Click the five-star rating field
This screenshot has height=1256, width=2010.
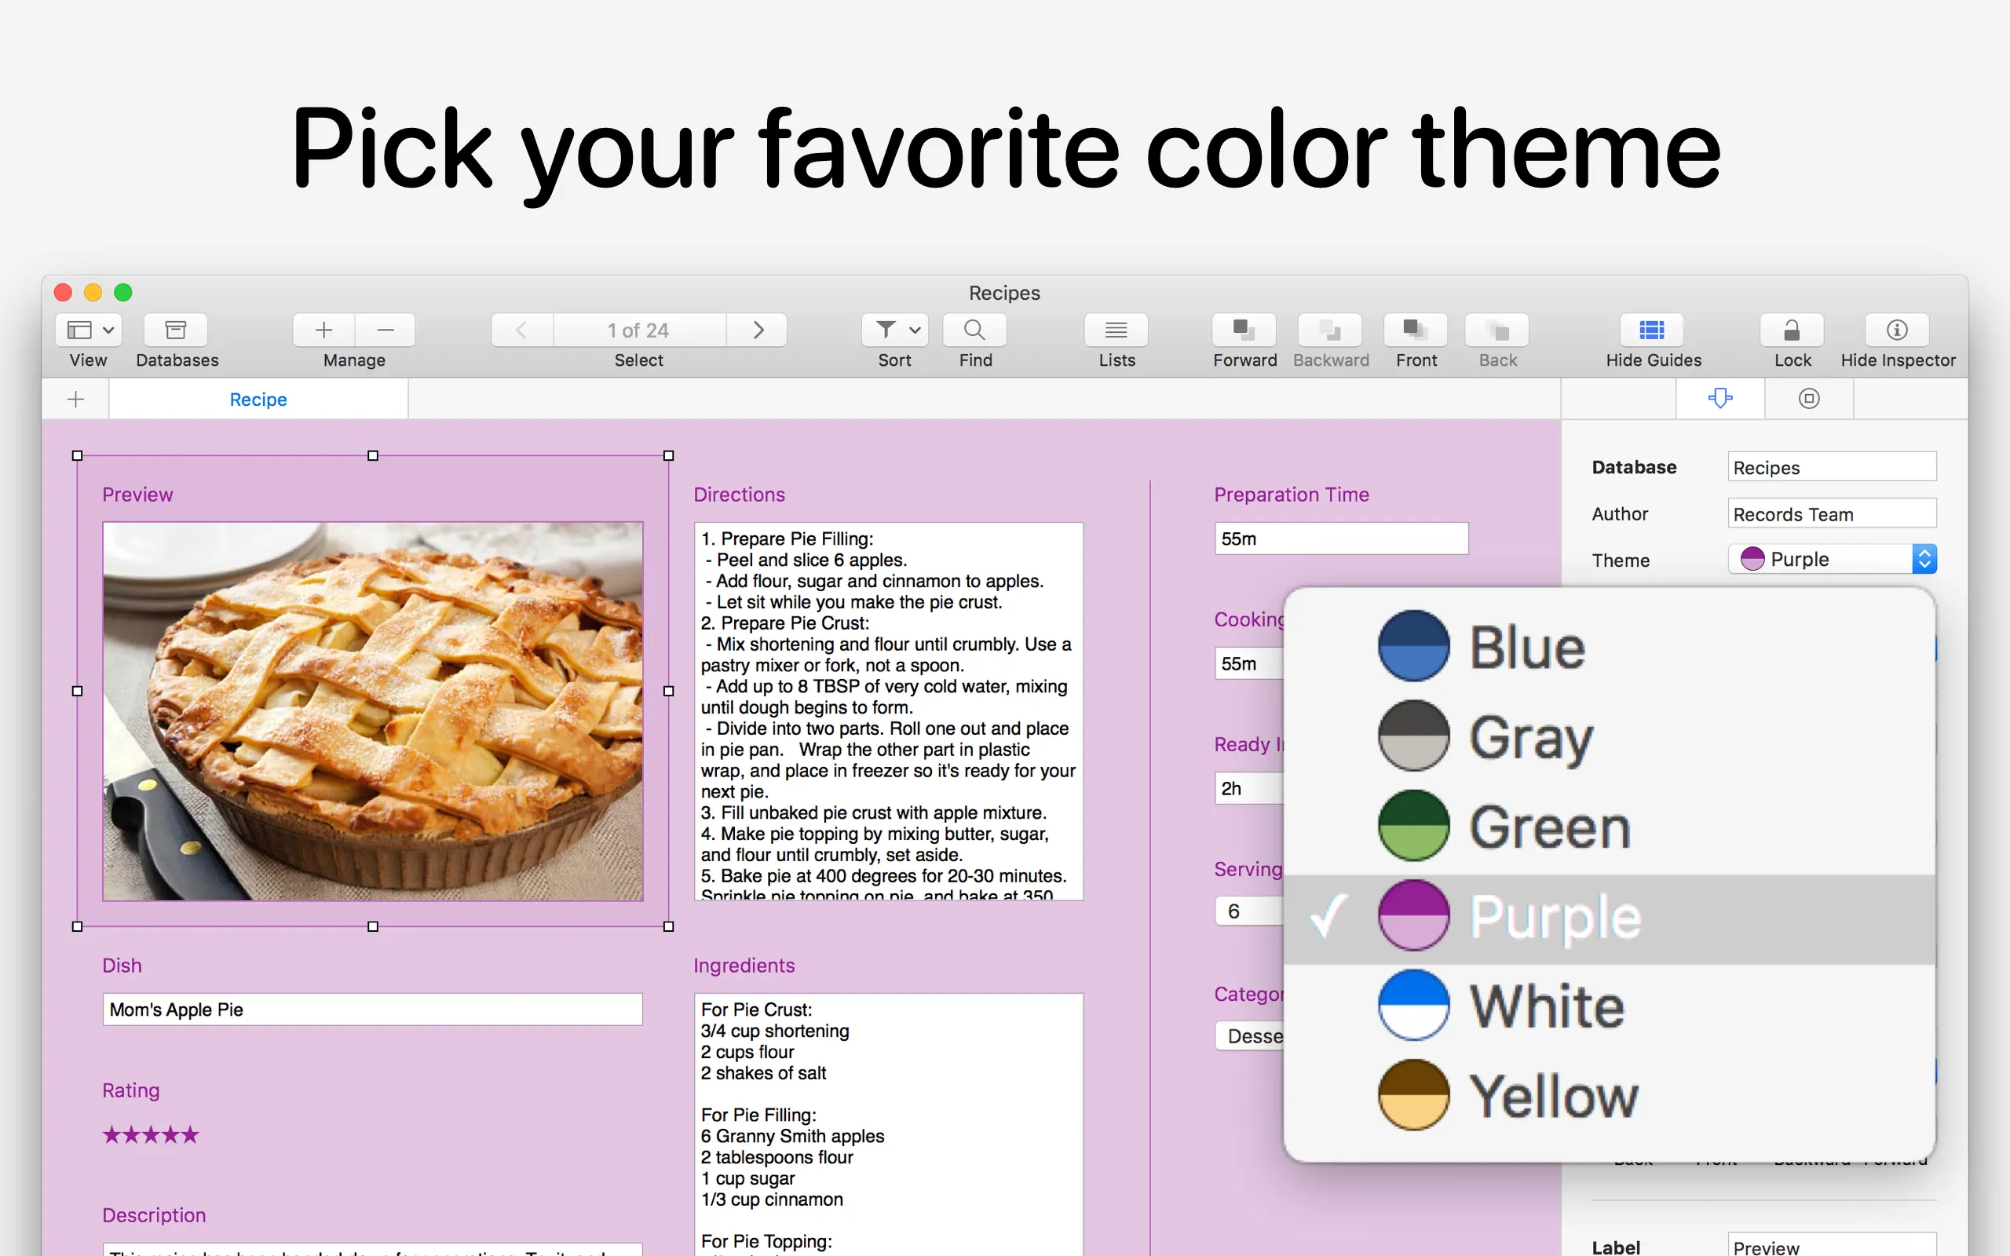click(x=152, y=1135)
